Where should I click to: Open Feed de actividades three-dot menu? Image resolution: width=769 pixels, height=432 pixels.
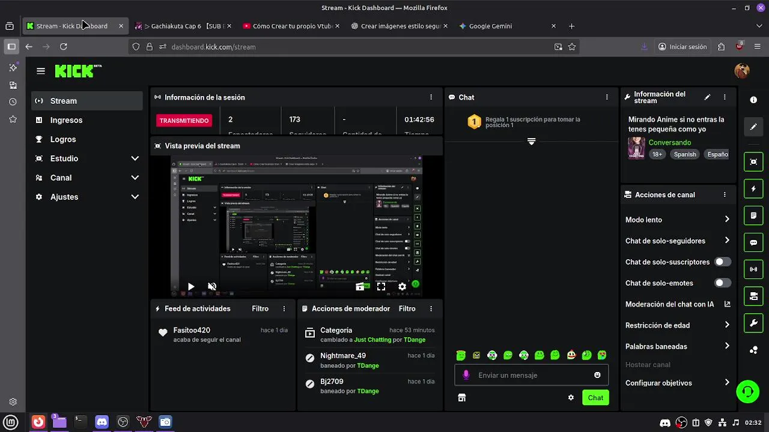[284, 309]
